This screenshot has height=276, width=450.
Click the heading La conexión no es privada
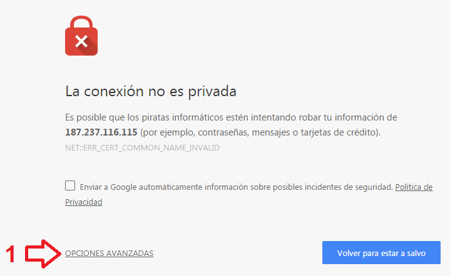click(151, 91)
